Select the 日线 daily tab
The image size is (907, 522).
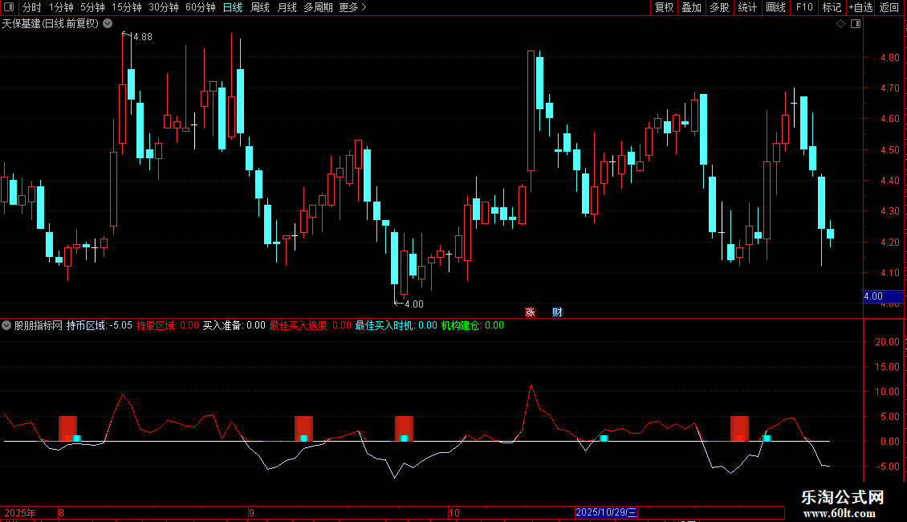(233, 7)
